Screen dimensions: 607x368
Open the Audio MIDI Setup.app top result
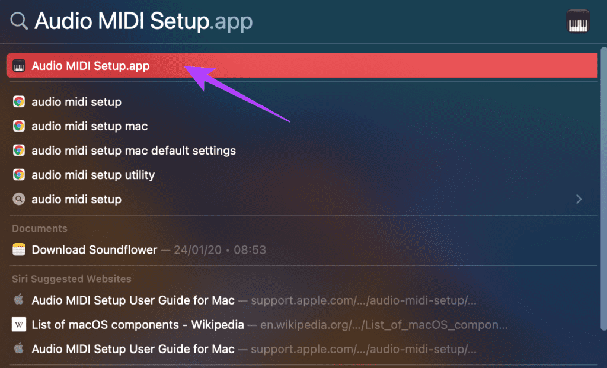coord(302,66)
